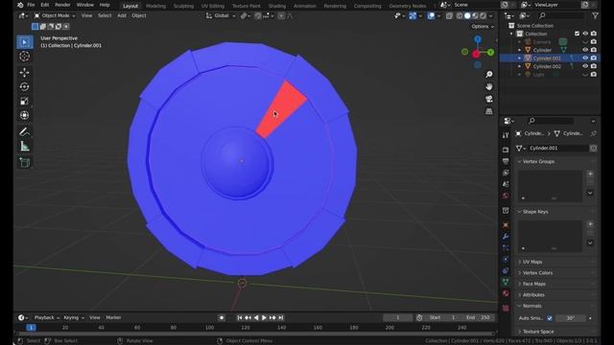614x345 pixels.
Task: Pick the Measure tool
Action: pyautogui.click(x=25, y=147)
